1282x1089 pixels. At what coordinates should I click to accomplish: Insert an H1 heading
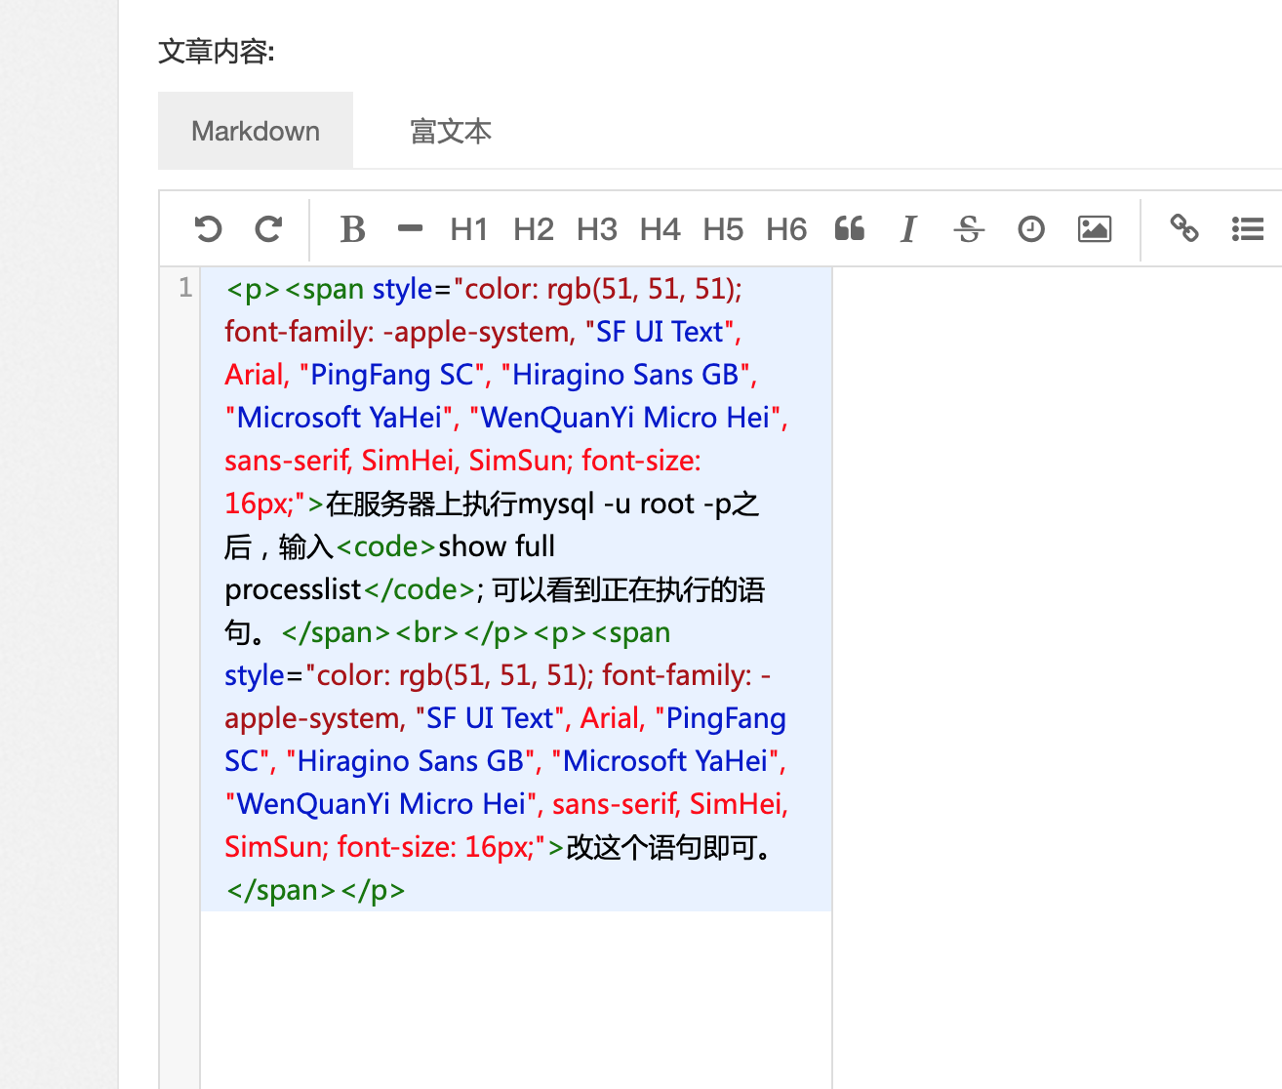tap(469, 229)
